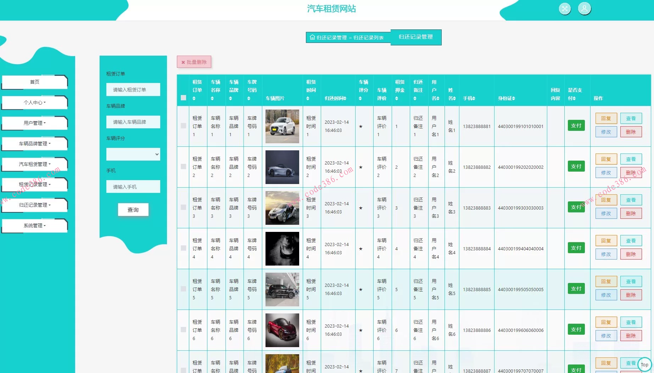
Task: Go to 首页 in the sidebar
Action: coord(34,82)
